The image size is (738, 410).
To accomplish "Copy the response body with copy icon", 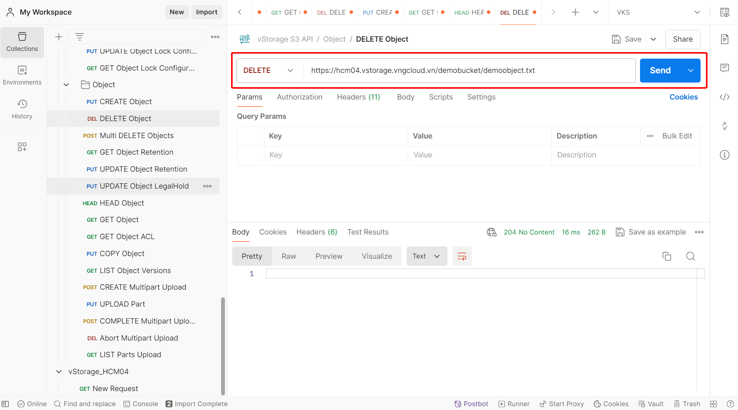I will [667, 256].
